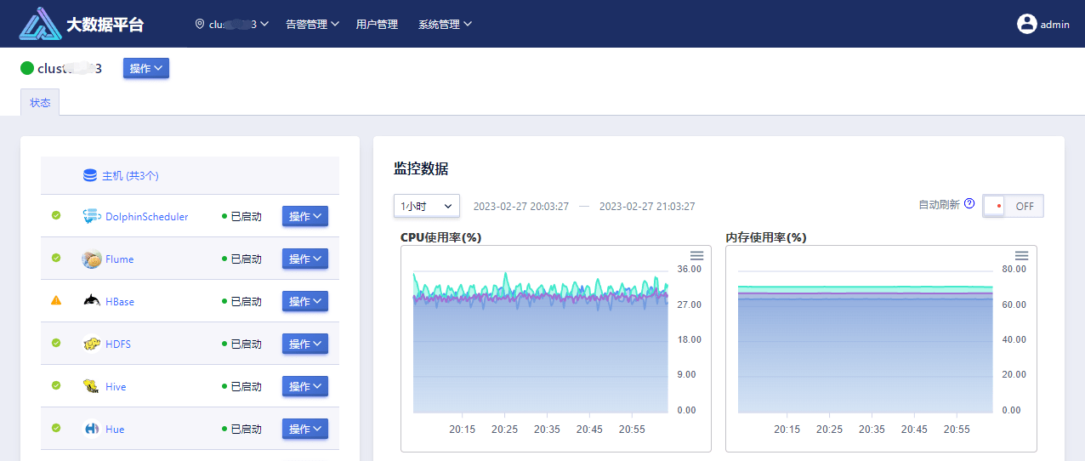Expand the 告警管理 menu
The image size is (1085, 461).
point(312,25)
